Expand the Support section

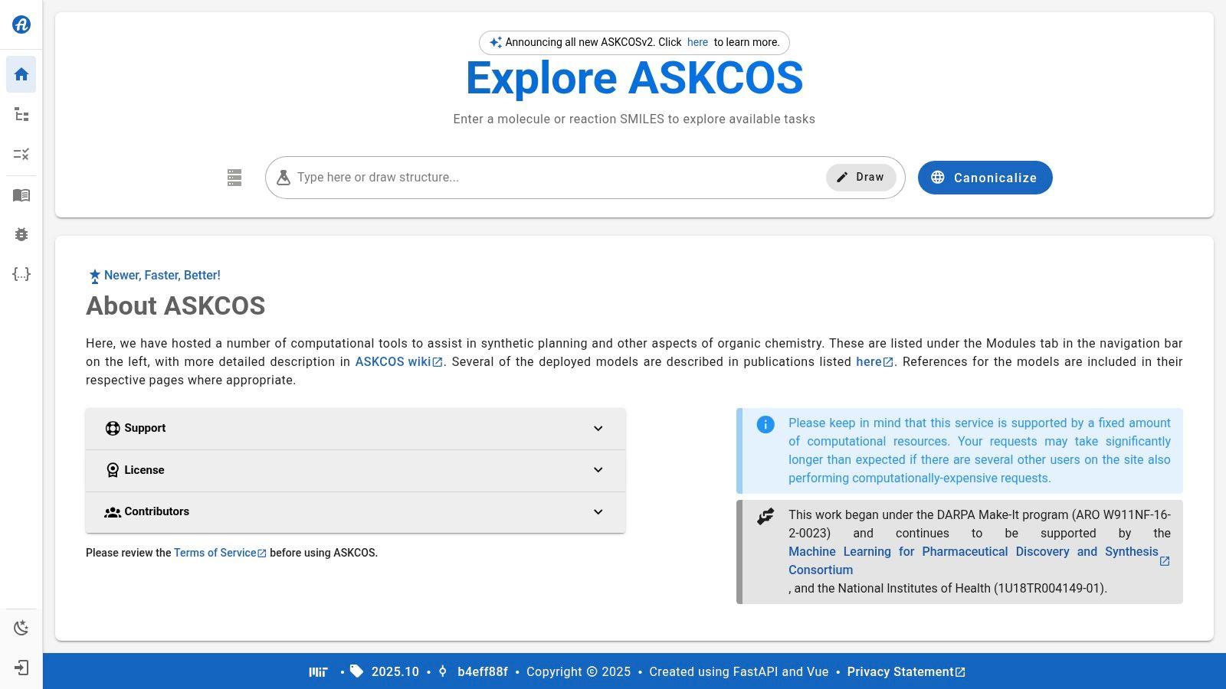356,429
